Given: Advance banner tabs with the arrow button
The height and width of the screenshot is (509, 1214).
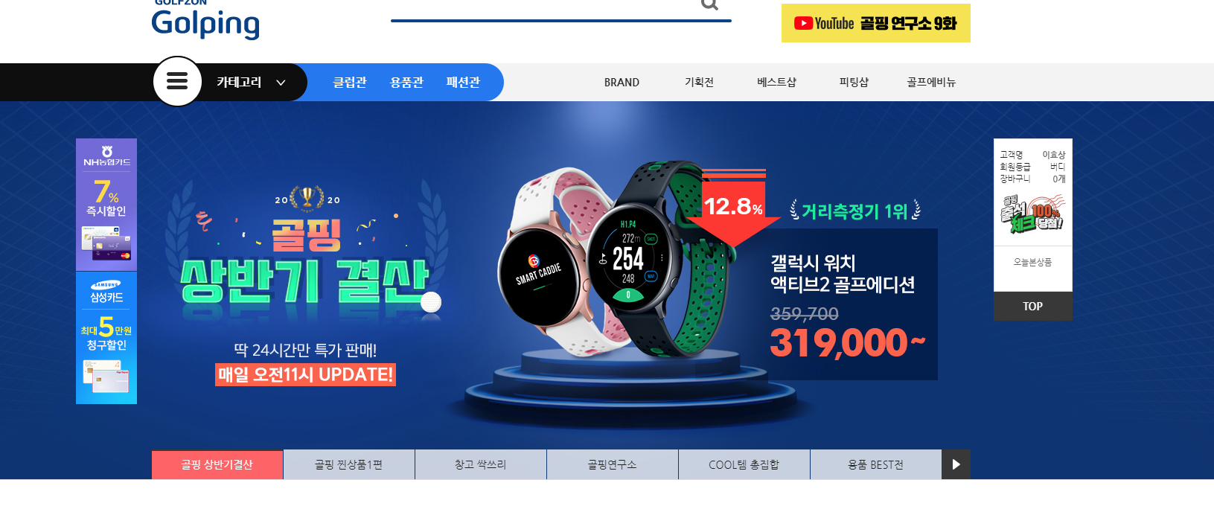Looking at the screenshot, I should tap(956, 464).
